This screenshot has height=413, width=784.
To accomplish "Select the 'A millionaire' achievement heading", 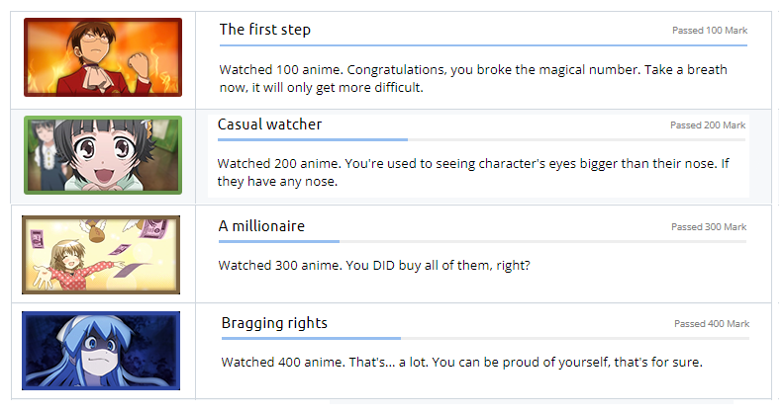I will tap(261, 226).
